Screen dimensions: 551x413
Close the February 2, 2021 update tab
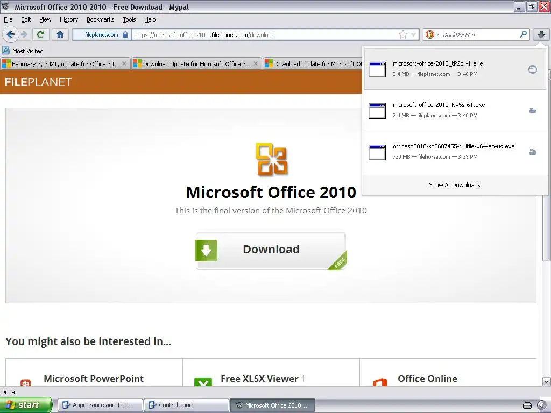(124, 63)
